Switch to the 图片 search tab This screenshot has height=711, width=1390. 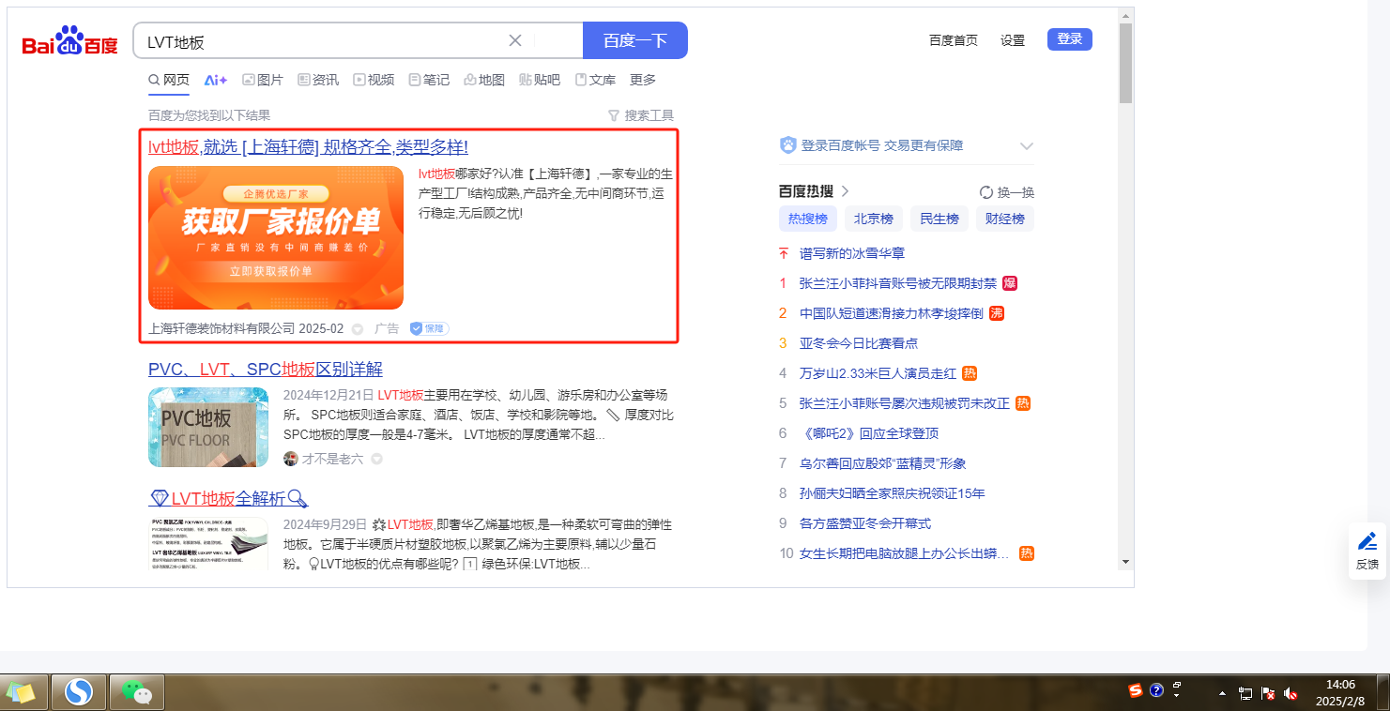click(263, 80)
